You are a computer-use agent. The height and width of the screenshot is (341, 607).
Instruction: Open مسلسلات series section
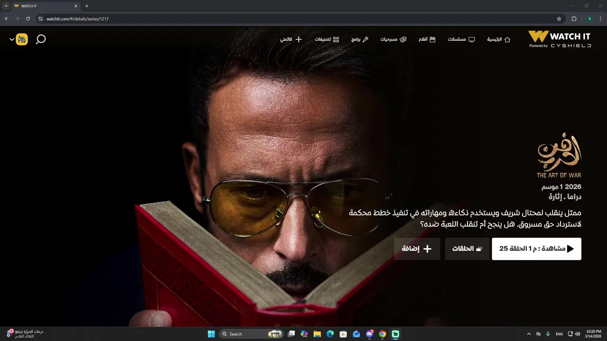(461, 39)
